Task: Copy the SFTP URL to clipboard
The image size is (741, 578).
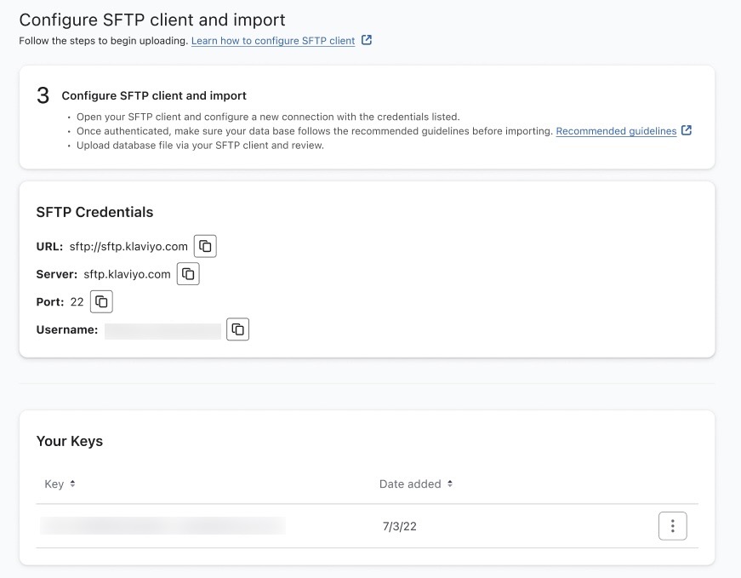Action: [x=205, y=246]
